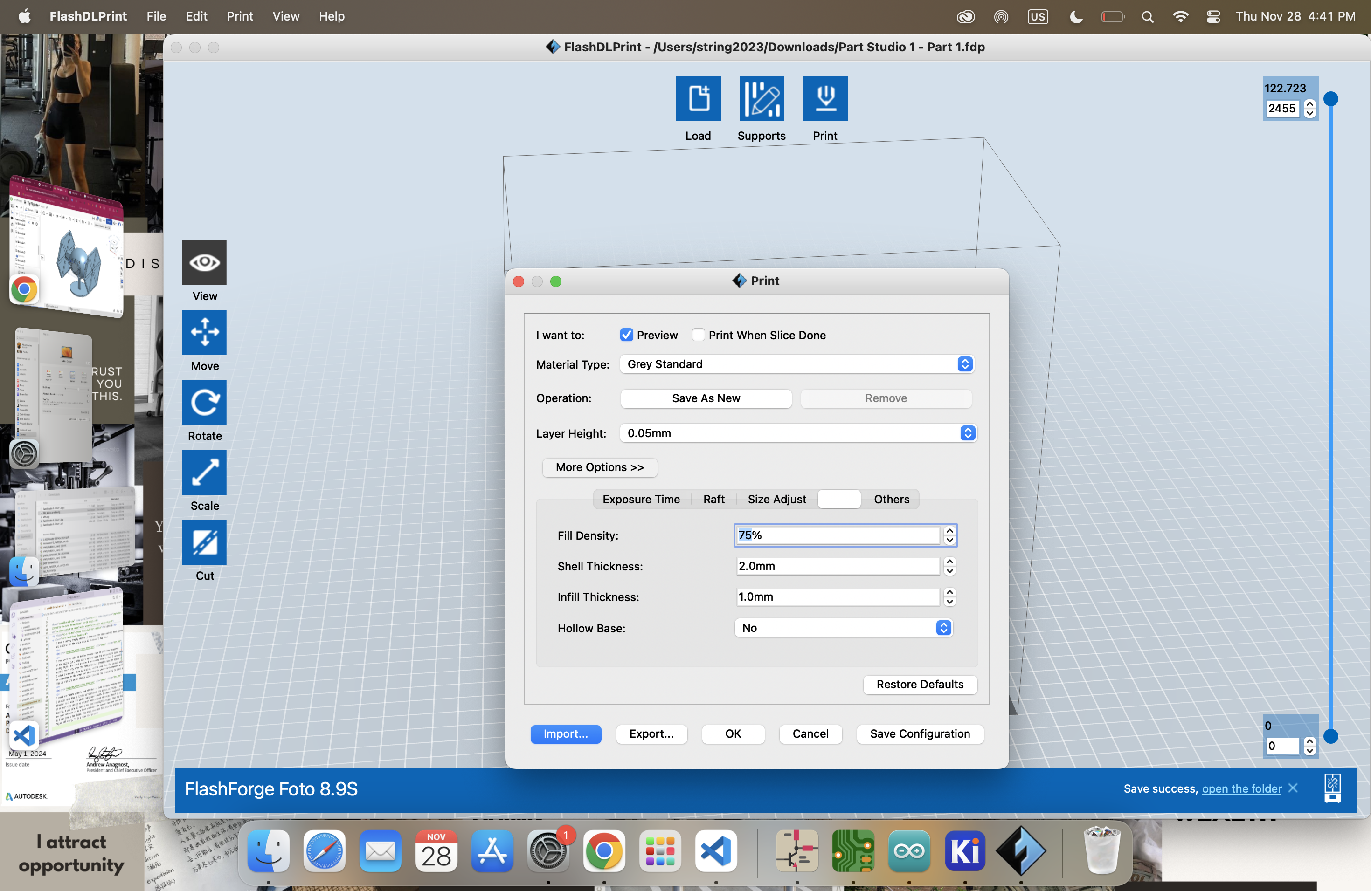The height and width of the screenshot is (891, 1371).
Task: Click the Restore Defaults button
Action: point(920,685)
